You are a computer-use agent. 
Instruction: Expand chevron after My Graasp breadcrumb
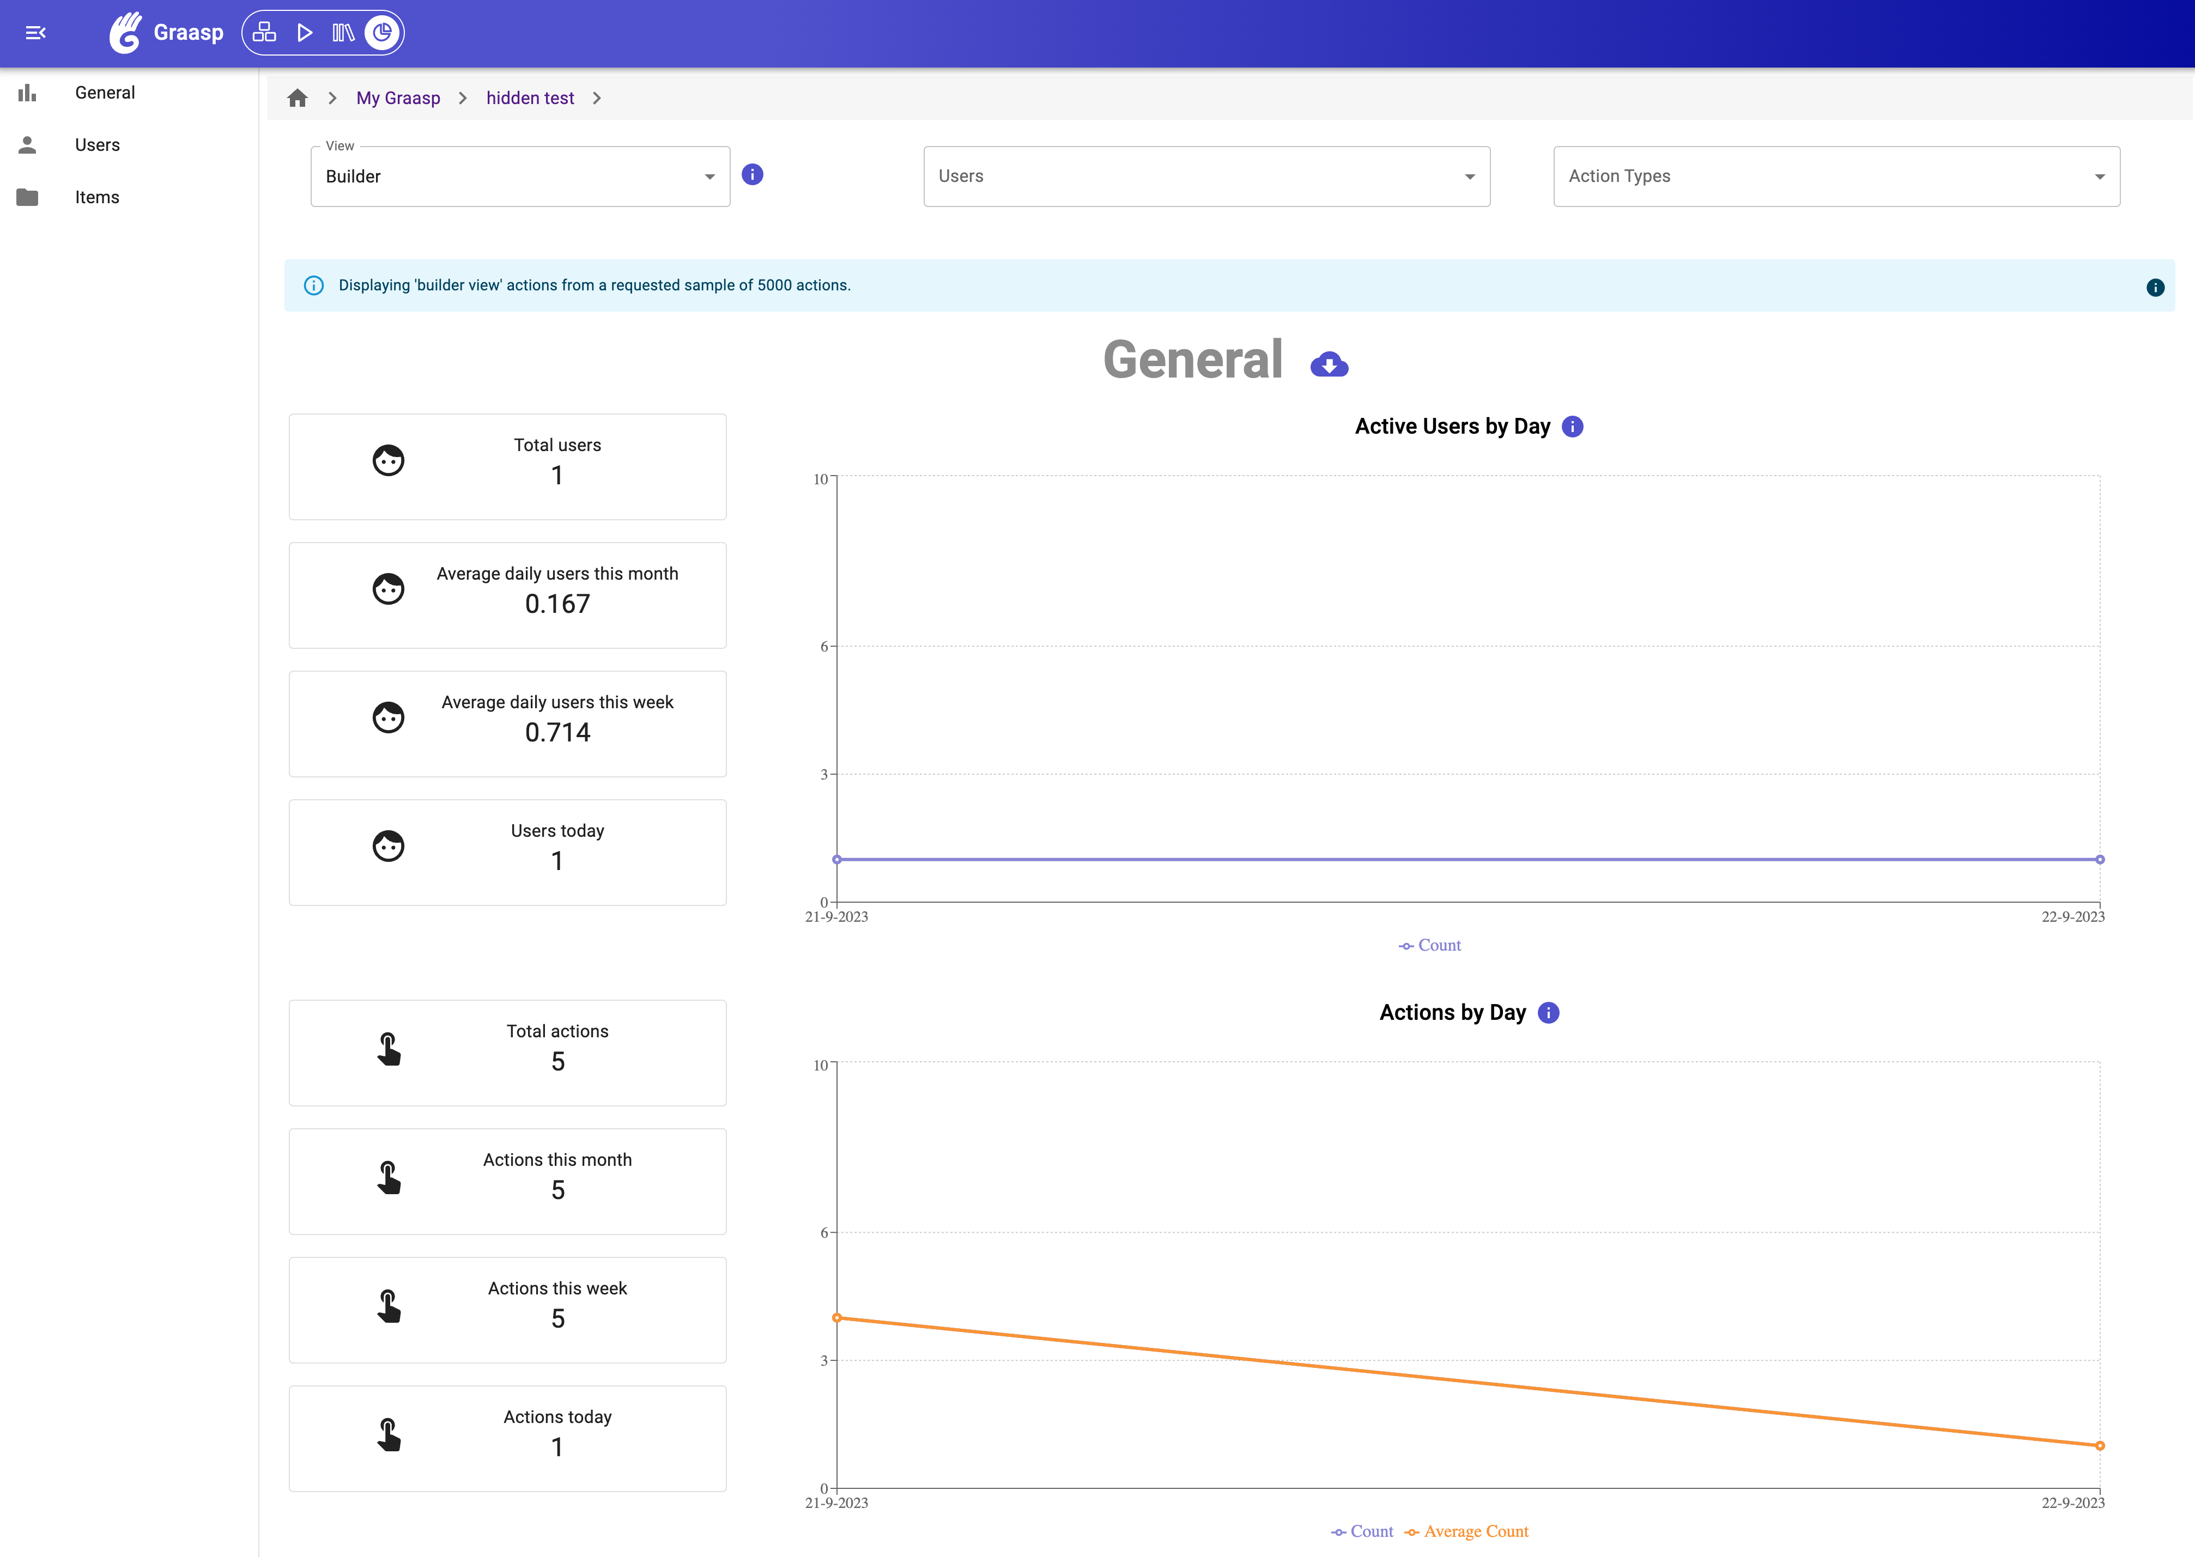pos(463,98)
